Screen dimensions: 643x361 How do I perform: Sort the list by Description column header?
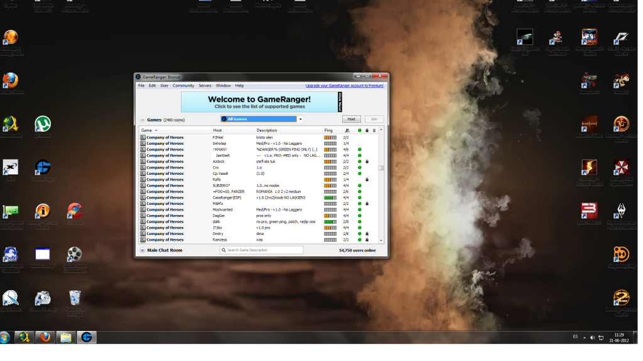[288, 130]
